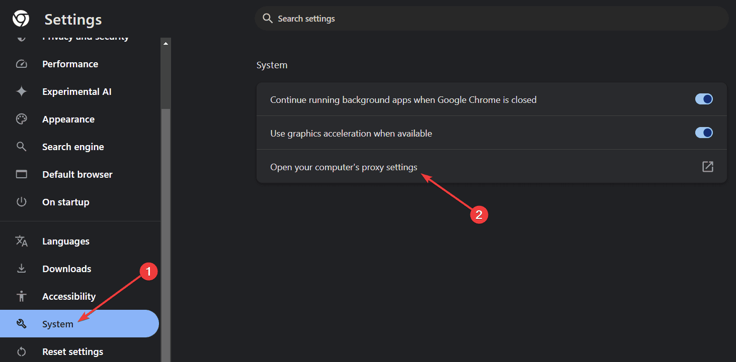Open your computer's proxy settings
The width and height of the screenshot is (736, 362).
tap(344, 167)
